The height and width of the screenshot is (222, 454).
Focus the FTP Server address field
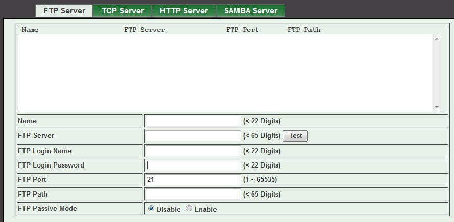click(x=193, y=135)
